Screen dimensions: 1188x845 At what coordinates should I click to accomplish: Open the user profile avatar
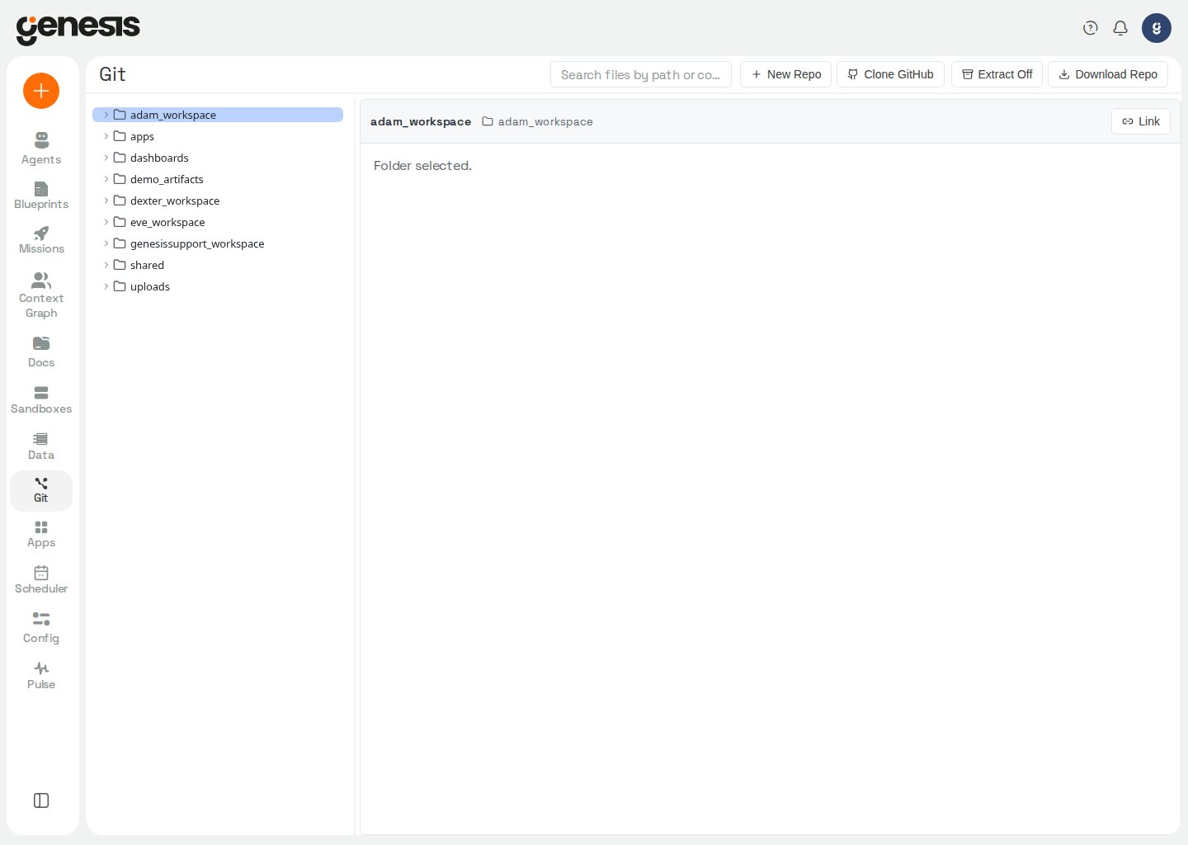pyautogui.click(x=1157, y=28)
